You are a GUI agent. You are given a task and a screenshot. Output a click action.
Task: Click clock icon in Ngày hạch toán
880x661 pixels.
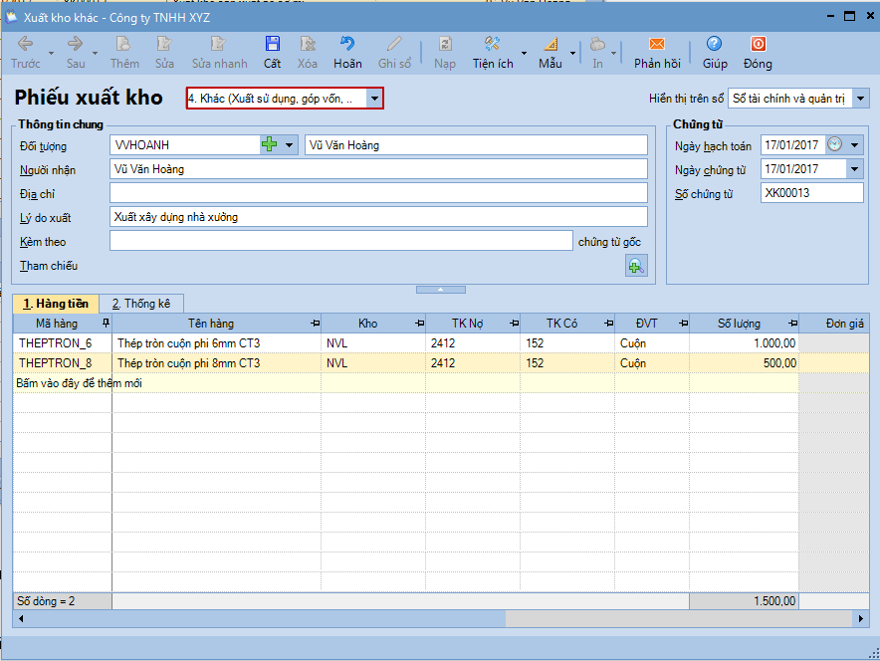tap(834, 144)
